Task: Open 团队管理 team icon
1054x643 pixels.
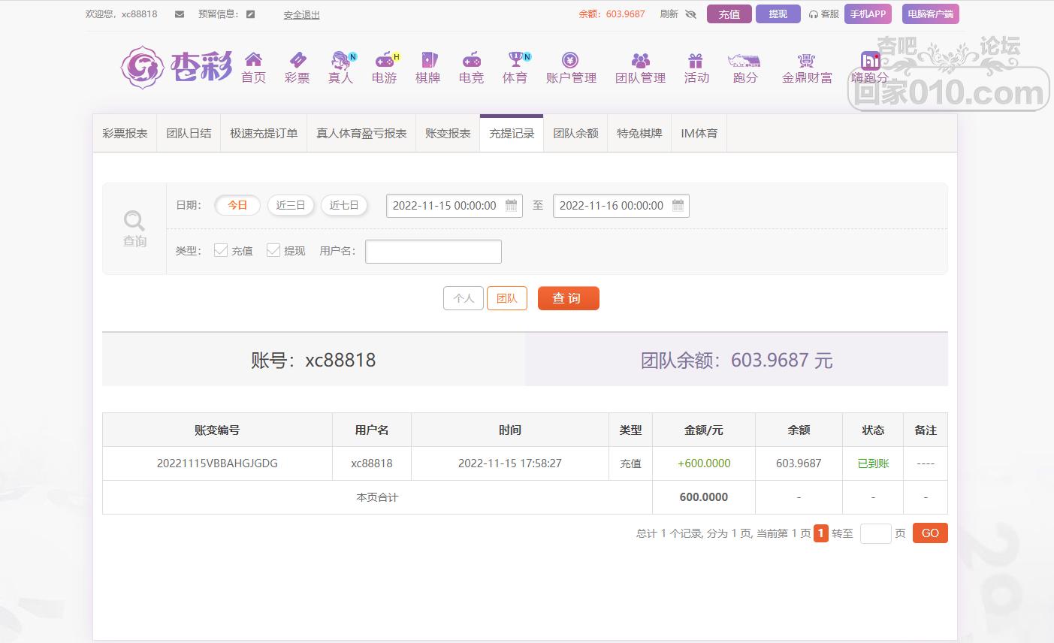Action: pyautogui.click(x=640, y=60)
